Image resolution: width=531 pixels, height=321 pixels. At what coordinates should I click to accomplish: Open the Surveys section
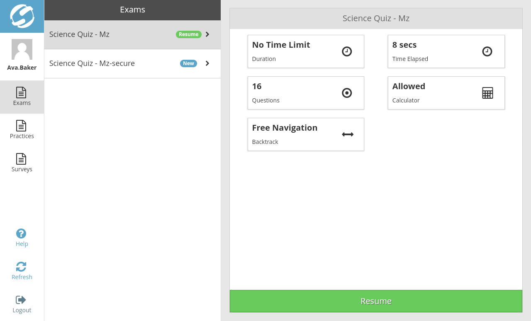point(22,163)
